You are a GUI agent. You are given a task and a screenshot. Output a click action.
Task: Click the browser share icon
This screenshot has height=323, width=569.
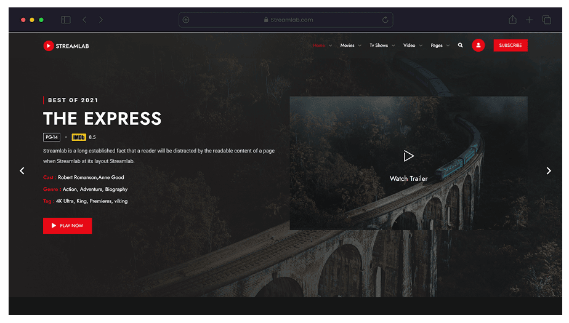512,20
